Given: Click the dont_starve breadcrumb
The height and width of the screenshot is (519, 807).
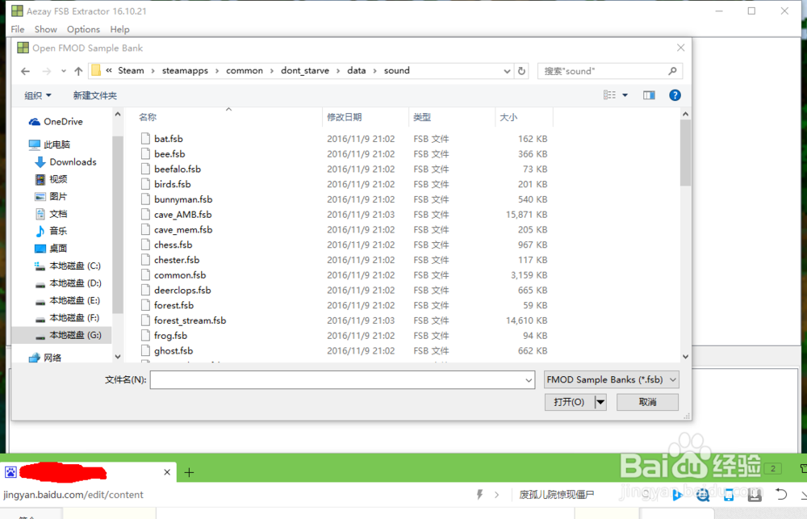Looking at the screenshot, I should (x=305, y=70).
